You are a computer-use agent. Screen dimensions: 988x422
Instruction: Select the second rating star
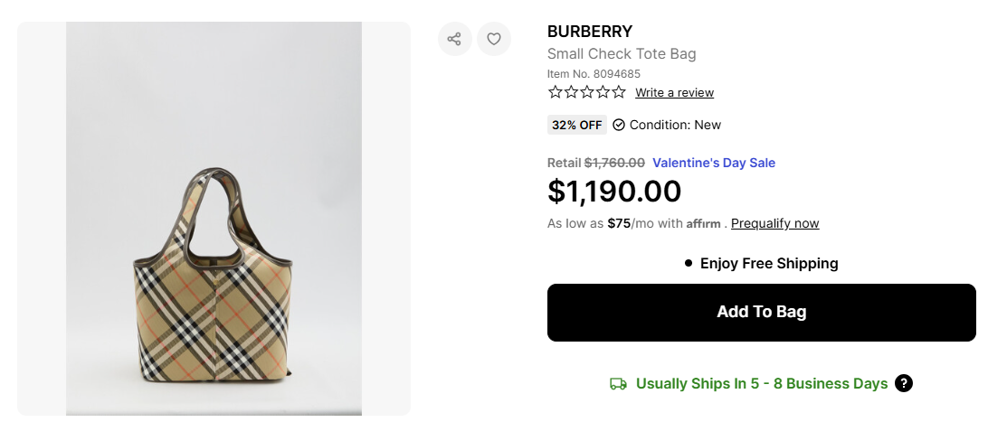point(571,92)
